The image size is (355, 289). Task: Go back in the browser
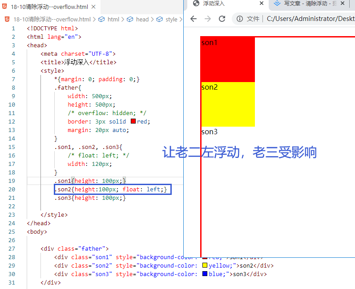194,19
